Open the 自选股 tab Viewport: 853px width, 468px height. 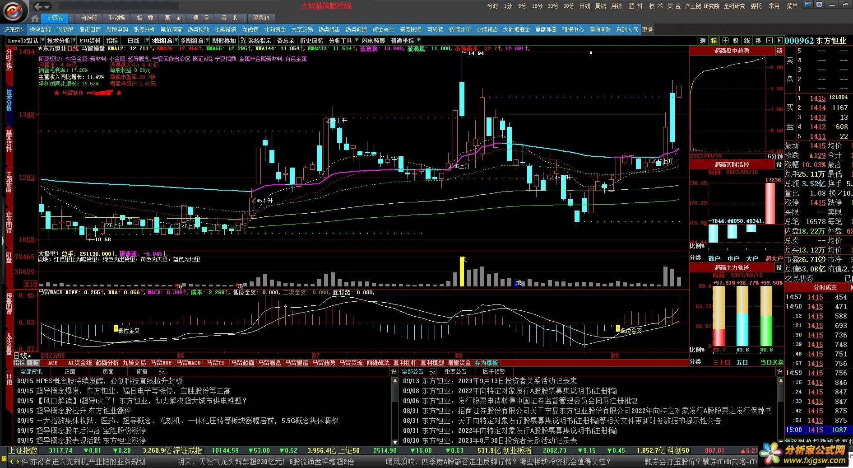click(89, 18)
